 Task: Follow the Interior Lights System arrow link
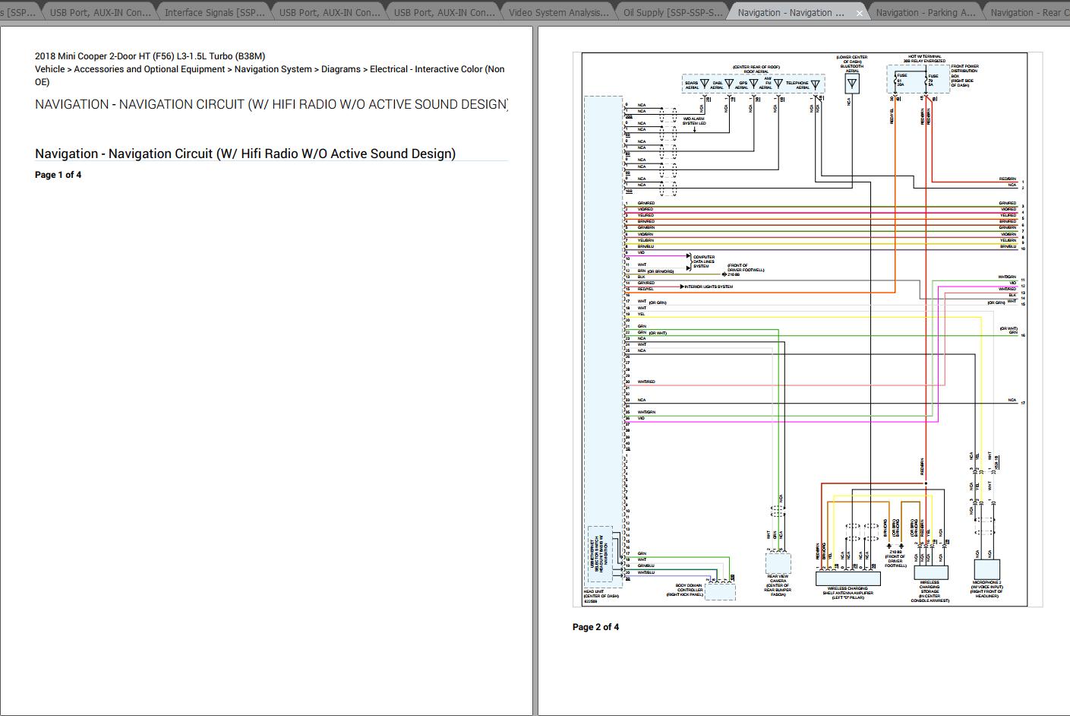click(709, 287)
